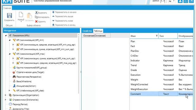Click the first blue header icon button
The image size is (196, 110).
(180, 1)
